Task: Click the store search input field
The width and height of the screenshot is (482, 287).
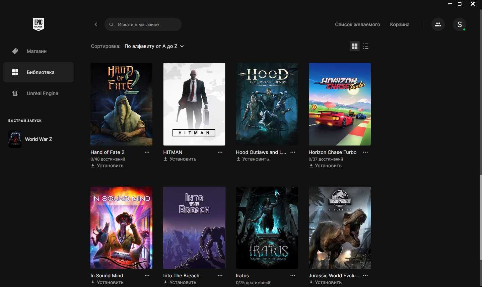Action: [x=143, y=24]
